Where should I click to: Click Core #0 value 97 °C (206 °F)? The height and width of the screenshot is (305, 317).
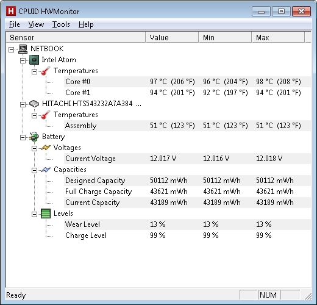point(173,82)
